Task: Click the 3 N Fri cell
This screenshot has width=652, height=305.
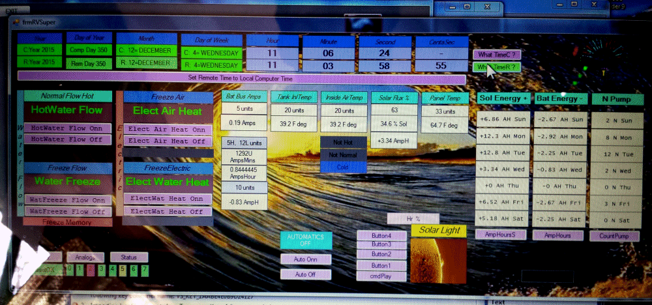Action: coord(617,203)
